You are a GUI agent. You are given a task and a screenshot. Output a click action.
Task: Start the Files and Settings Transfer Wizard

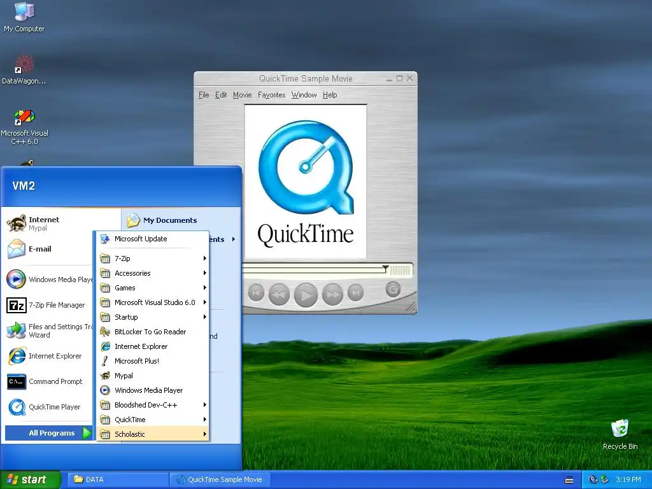pos(49,330)
